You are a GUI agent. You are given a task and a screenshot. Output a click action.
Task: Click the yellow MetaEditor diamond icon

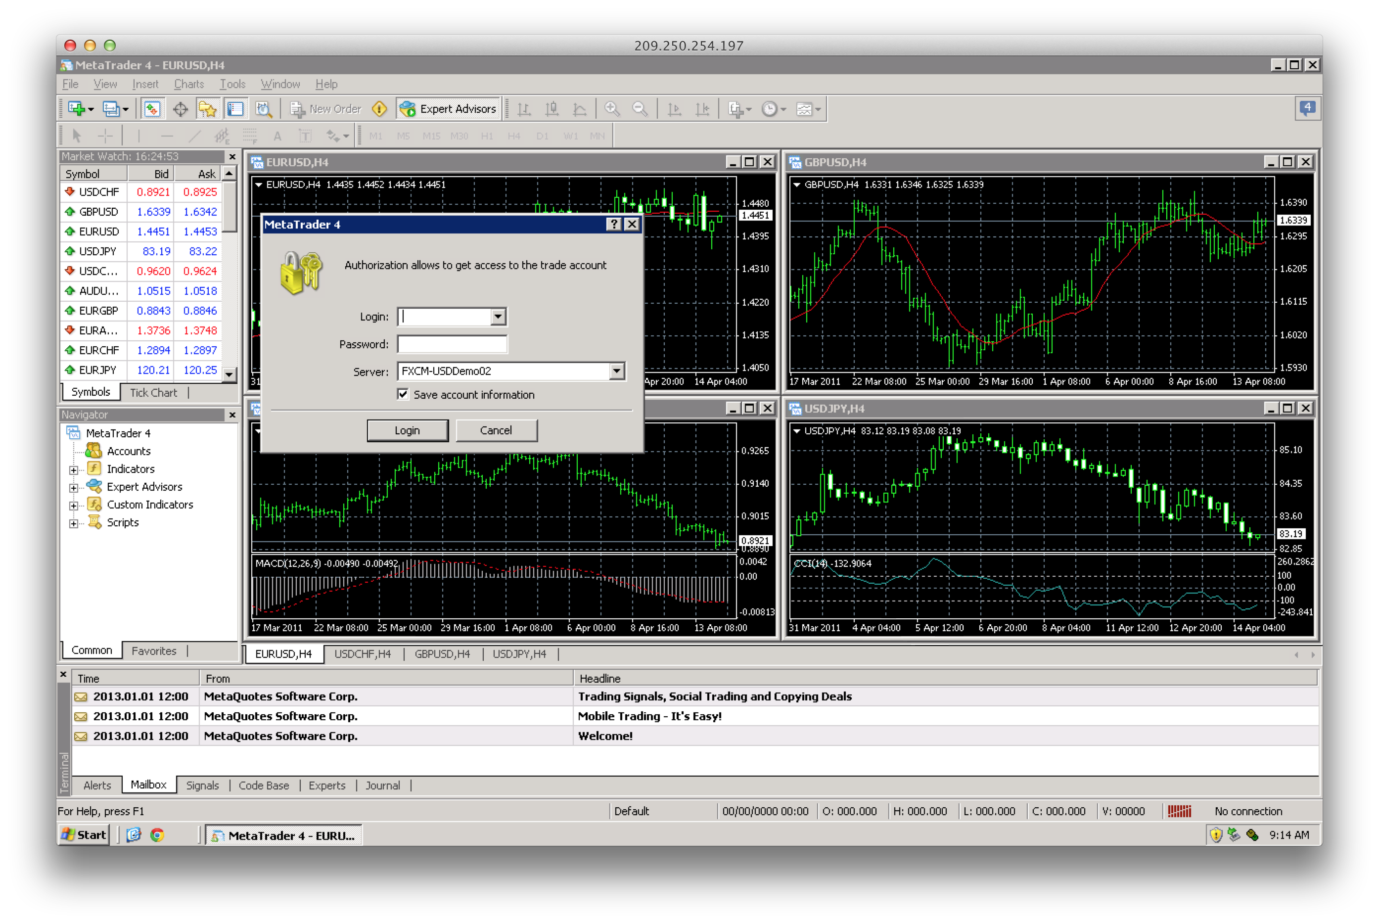click(x=379, y=109)
